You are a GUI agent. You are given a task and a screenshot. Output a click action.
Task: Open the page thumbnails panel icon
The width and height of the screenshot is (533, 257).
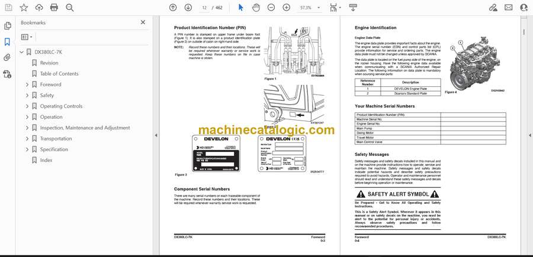point(8,26)
